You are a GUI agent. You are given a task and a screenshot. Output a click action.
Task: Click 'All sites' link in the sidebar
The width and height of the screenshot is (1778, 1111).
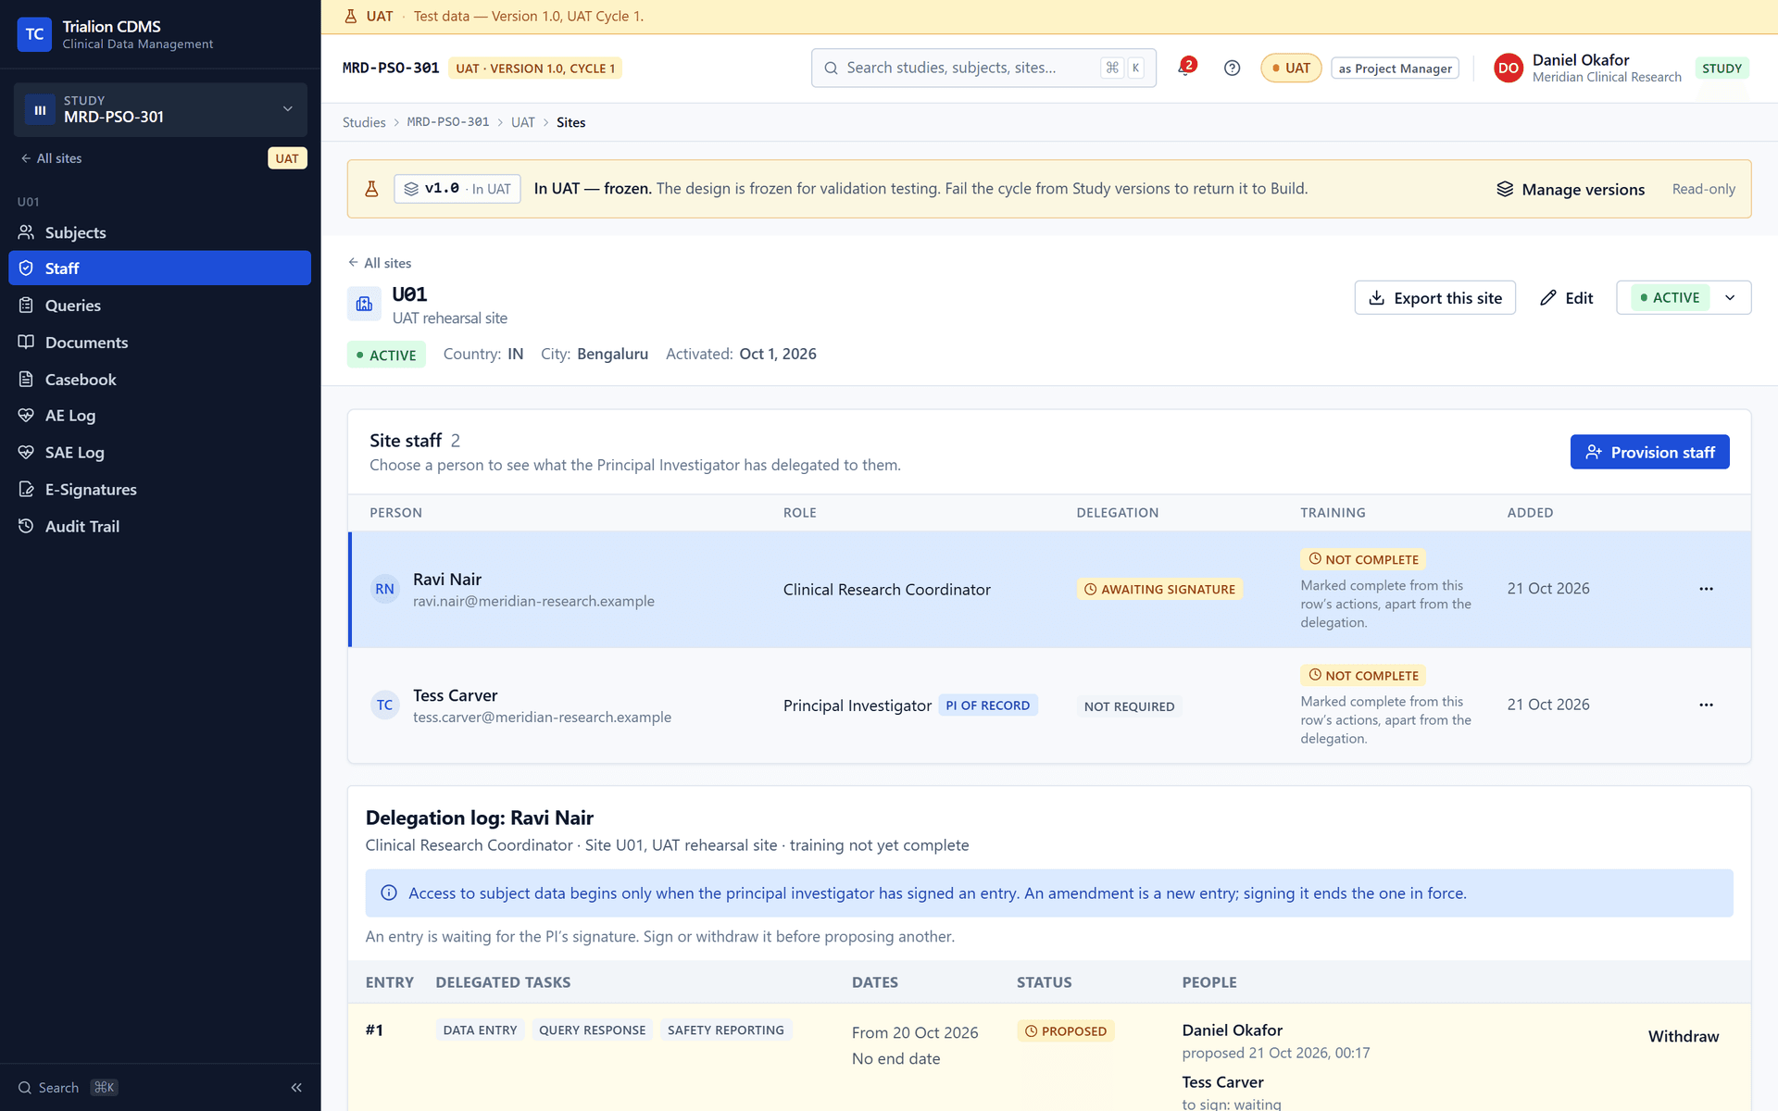[x=51, y=158]
